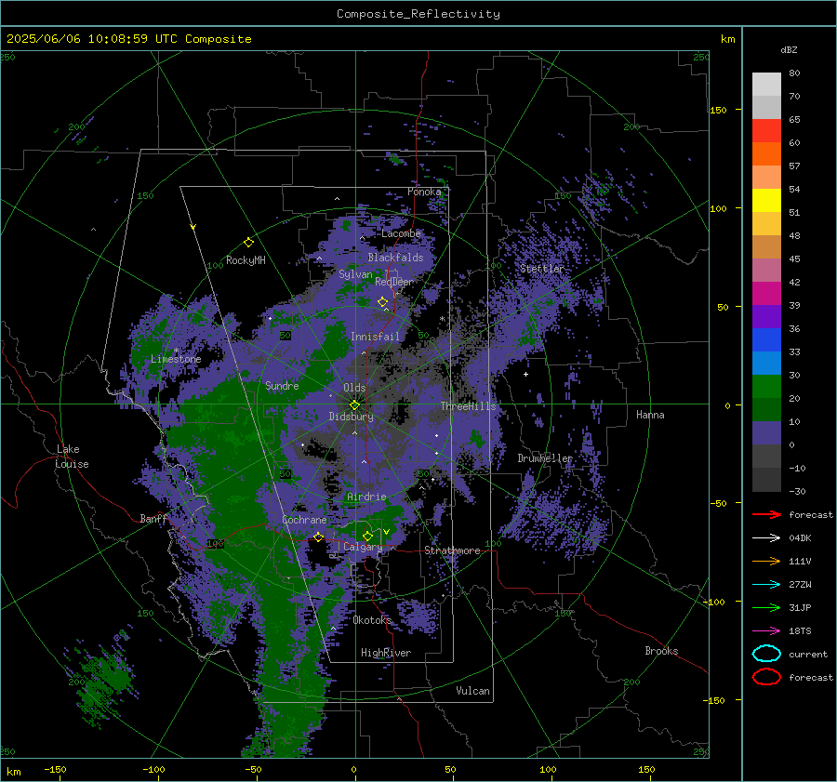Screen dimensions: 837x782
Task: Click the Limestone label
Action: coord(176,359)
